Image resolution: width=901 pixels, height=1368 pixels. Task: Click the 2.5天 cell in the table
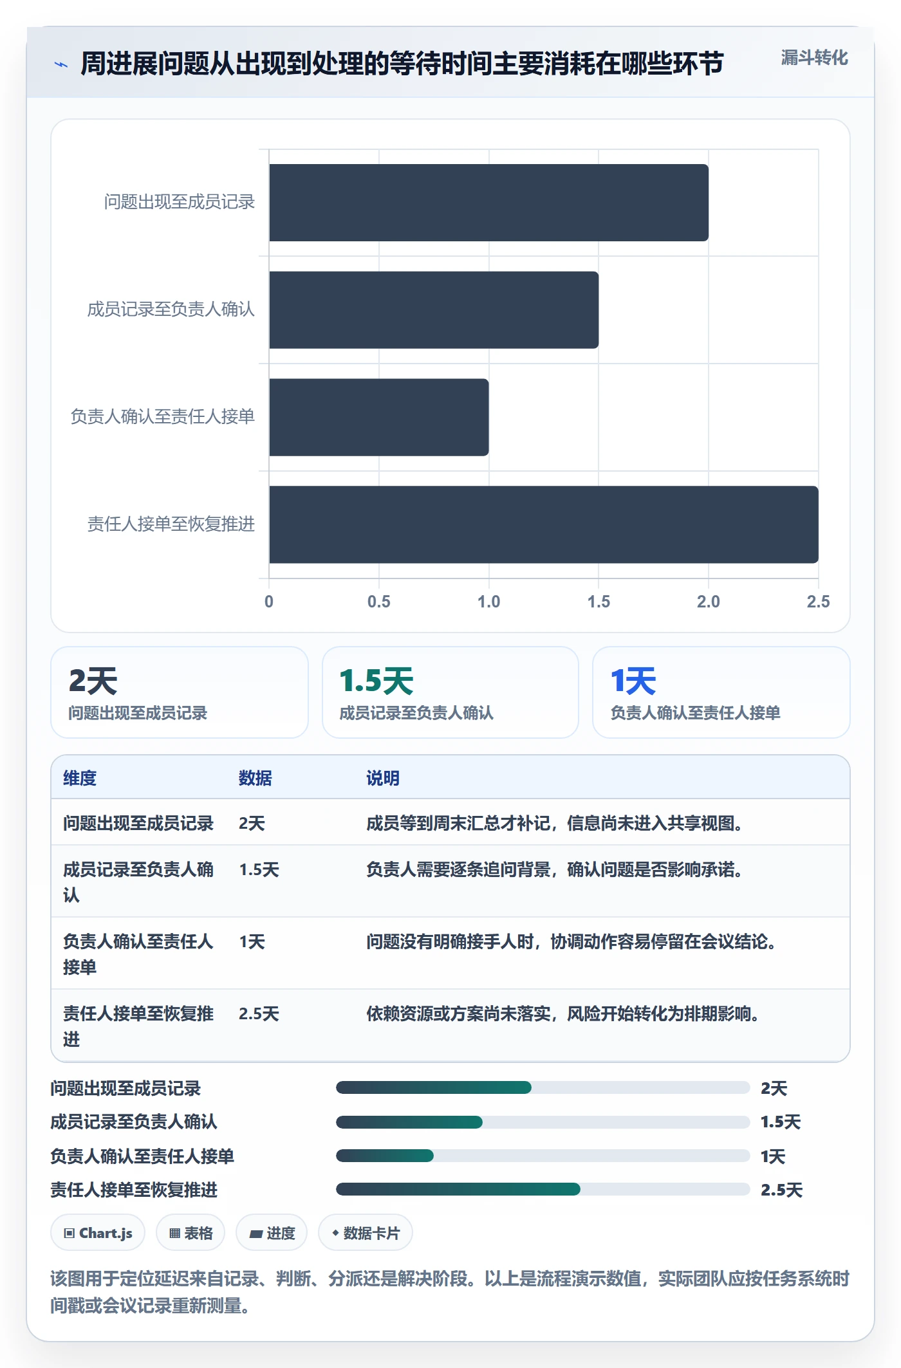259,1013
